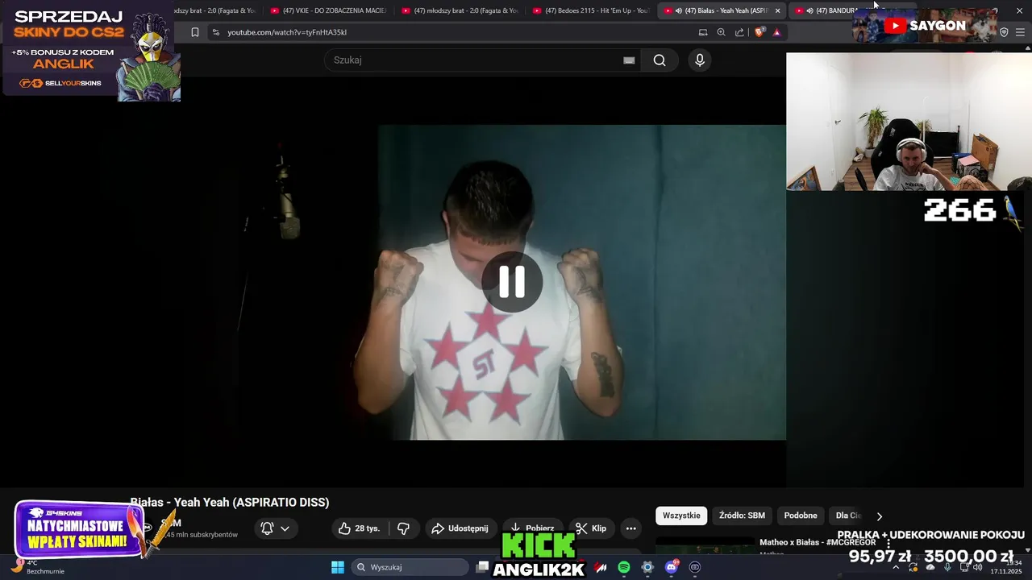The height and width of the screenshot is (580, 1032).
Task: Create a clip with the Klip button
Action: (x=591, y=528)
